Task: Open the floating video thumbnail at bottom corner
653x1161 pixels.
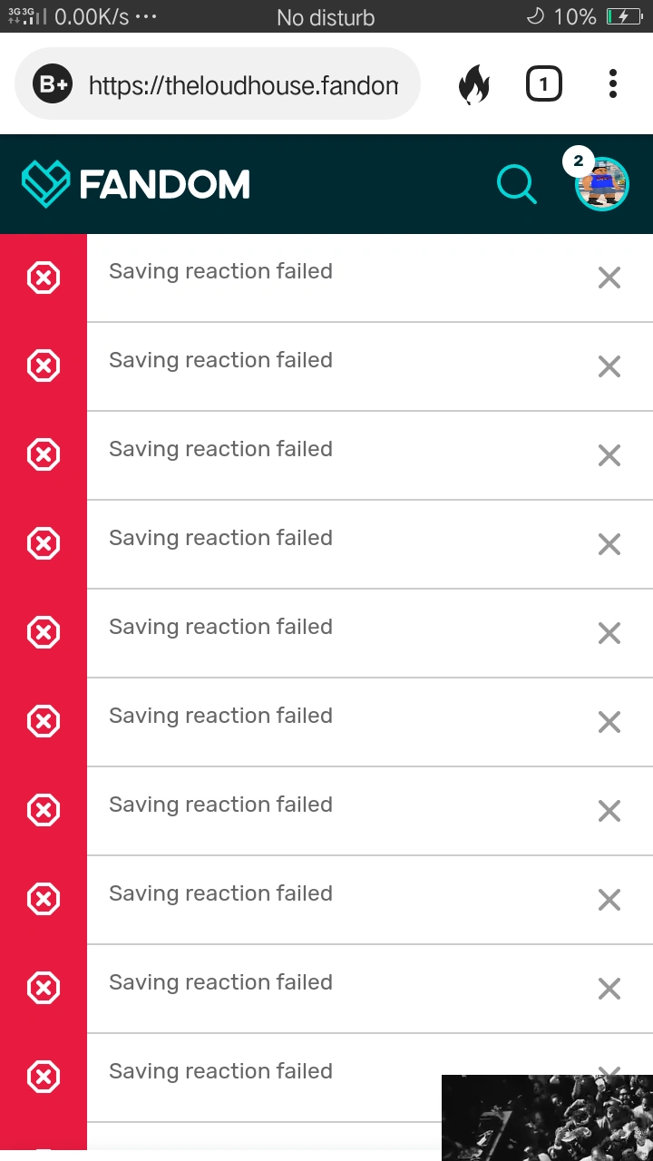Action: [x=547, y=1117]
